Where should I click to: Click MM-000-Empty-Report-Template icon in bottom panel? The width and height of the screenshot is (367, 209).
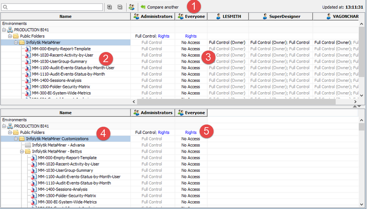[x=34, y=158]
